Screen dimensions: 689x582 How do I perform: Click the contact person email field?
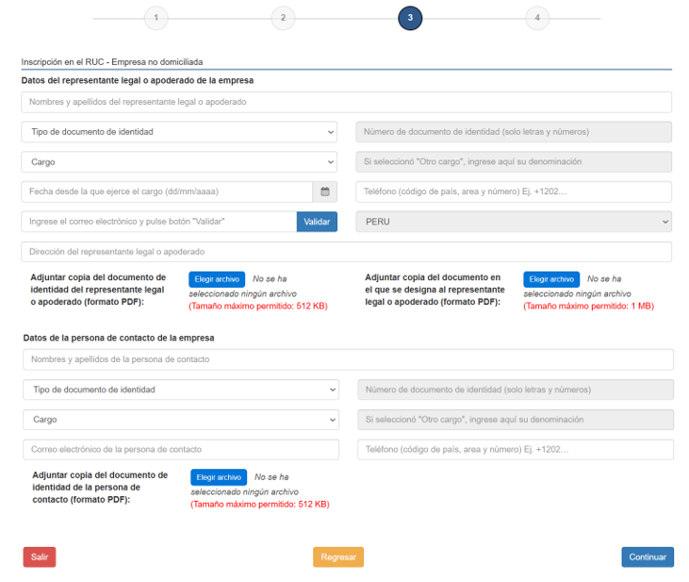point(180,450)
